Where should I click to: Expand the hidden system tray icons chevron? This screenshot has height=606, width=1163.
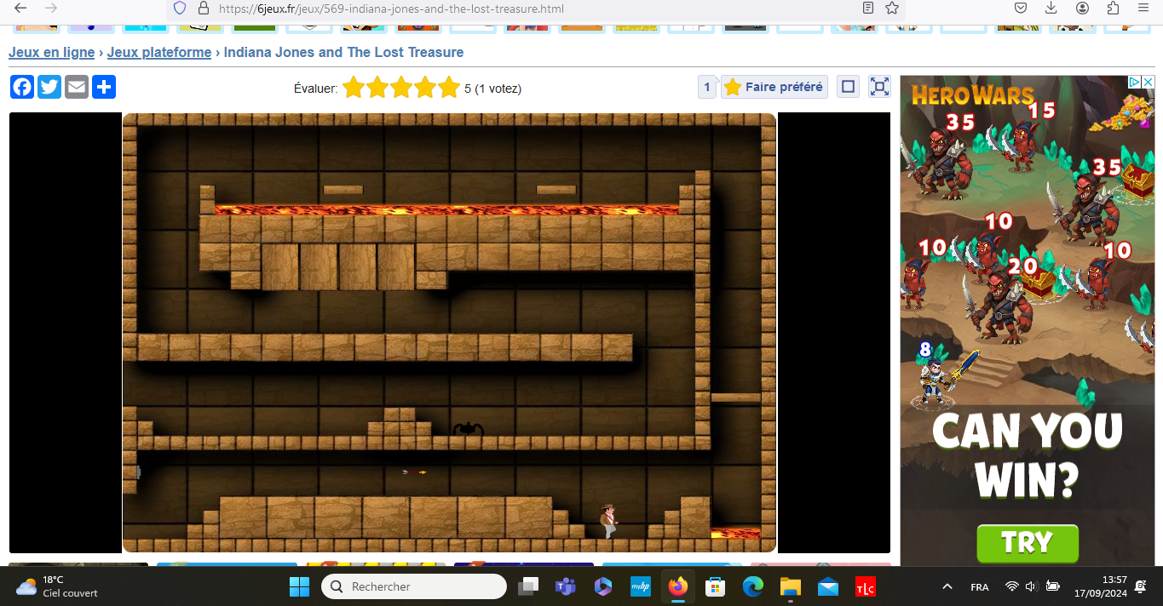coord(947,587)
